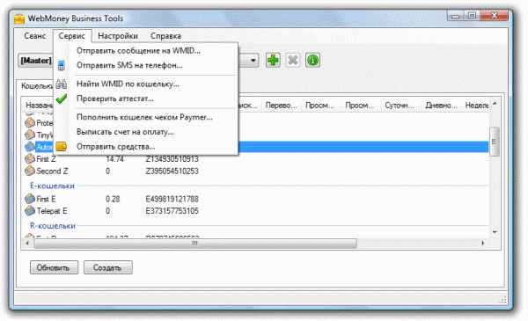The height and width of the screenshot is (321, 528).
Task: Choose Отправить средства menu entry
Action: [x=116, y=147]
